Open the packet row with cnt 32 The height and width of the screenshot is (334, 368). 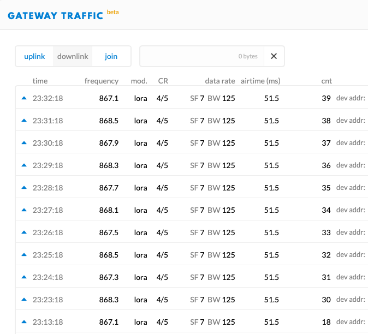click(192, 255)
